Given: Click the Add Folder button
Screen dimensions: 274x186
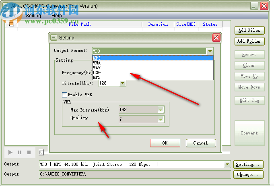Looking at the screenshot, I should 249,41.
